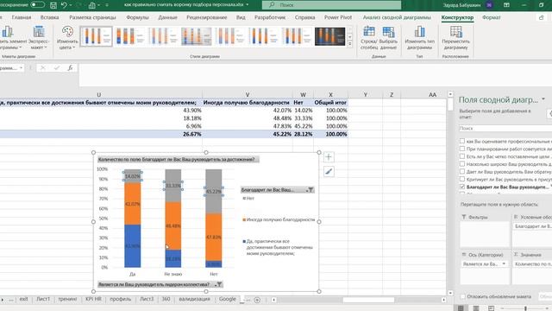Check the 'Есть ли у Вас четко' field
Screen dimensions: 552x311
(462, 156)
